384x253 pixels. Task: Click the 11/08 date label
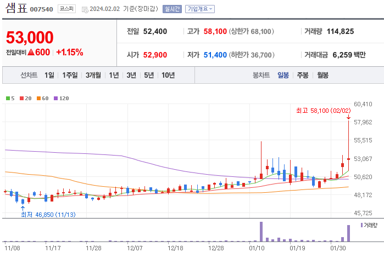(x=12, y=248)
